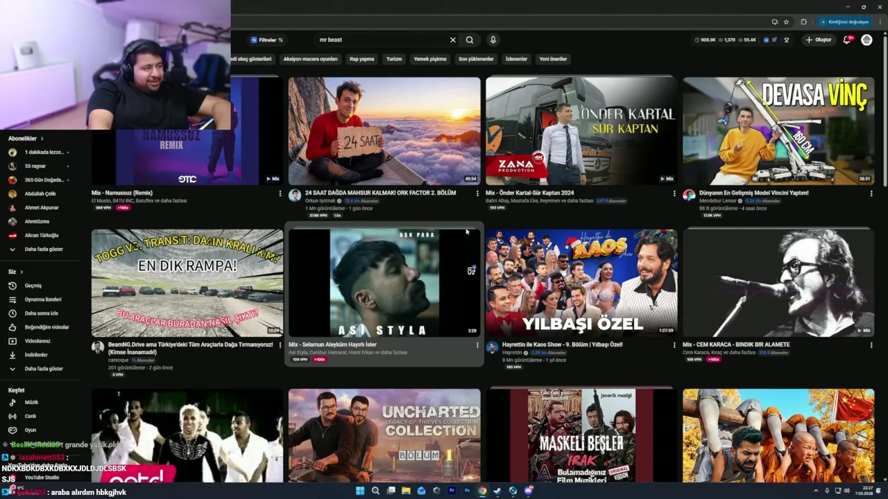This screenshot has width=888, height=499.
Task: Open subscription 'Ahmet Akpunar'
Action: coord(41,208)
